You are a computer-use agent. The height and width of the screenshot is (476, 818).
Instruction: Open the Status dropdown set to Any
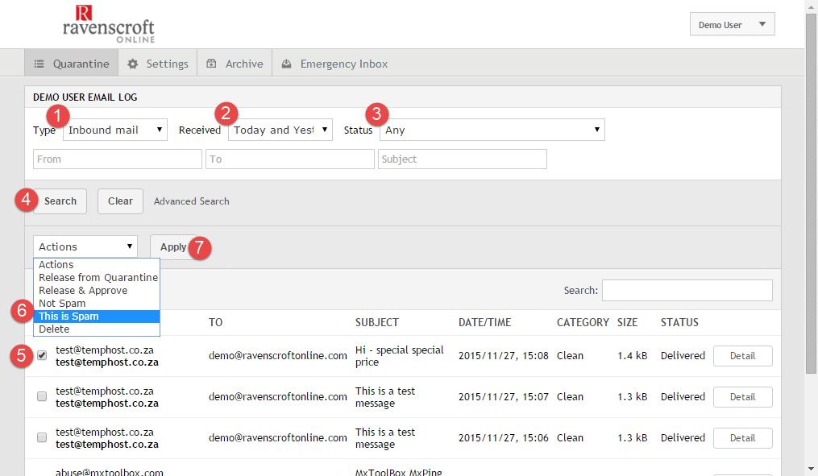tap(492, 130)
